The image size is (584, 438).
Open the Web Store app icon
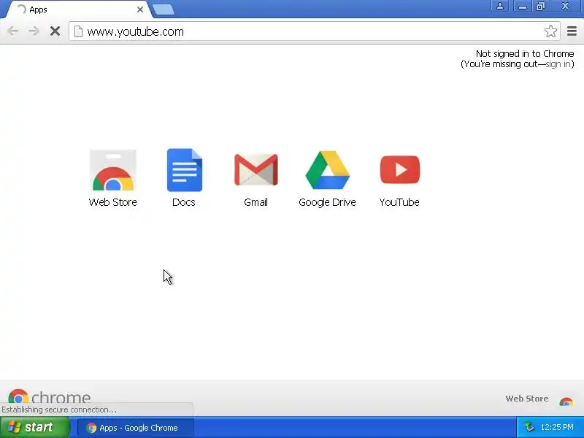(113, 170)
